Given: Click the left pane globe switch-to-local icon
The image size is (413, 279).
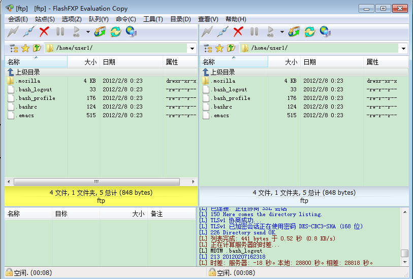Looking at the screenshot, I should click(131, 32).
